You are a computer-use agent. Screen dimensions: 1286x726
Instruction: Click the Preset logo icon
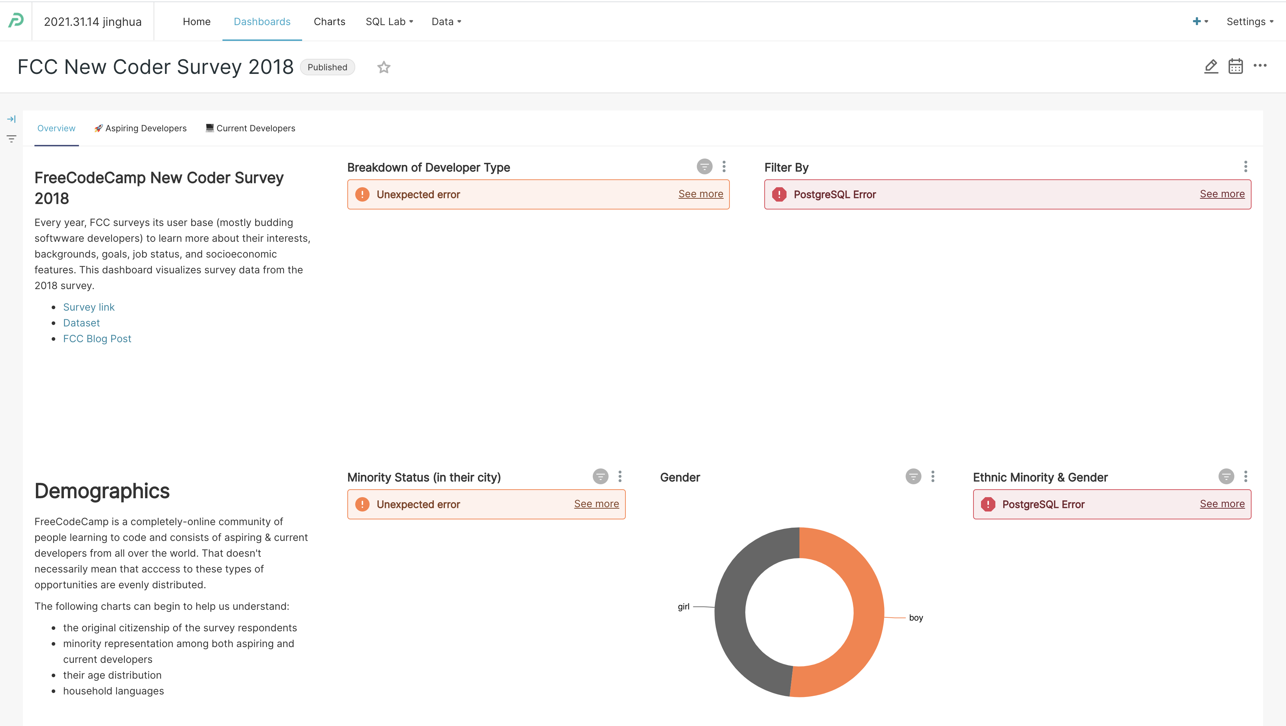(15, 21)
